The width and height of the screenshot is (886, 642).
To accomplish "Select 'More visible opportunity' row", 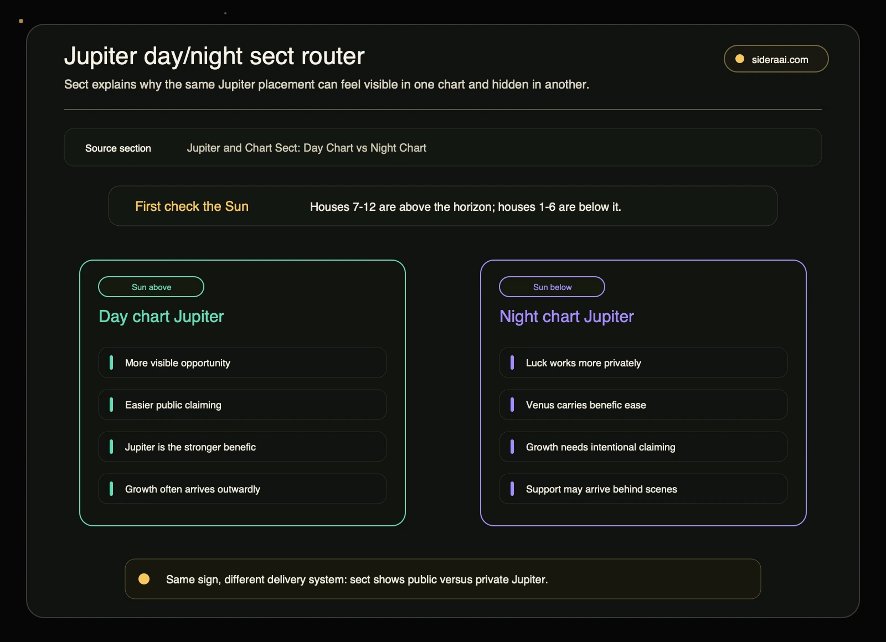I will [x=243, y=363].
